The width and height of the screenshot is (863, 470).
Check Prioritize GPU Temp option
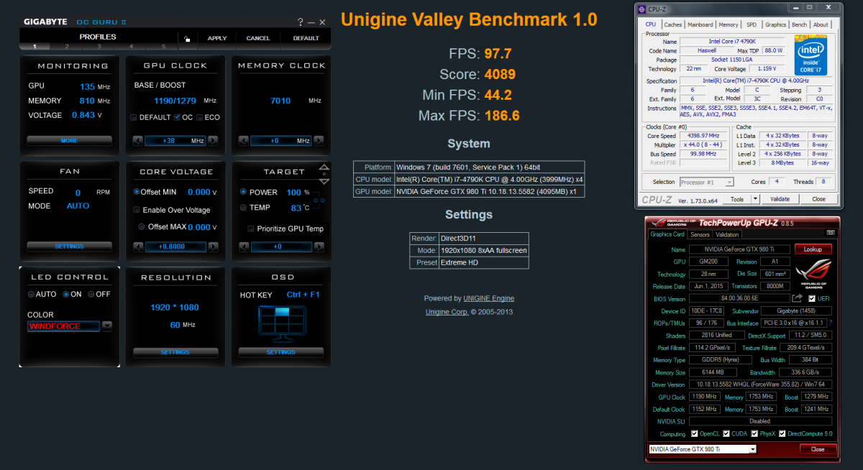click(250, 229)
